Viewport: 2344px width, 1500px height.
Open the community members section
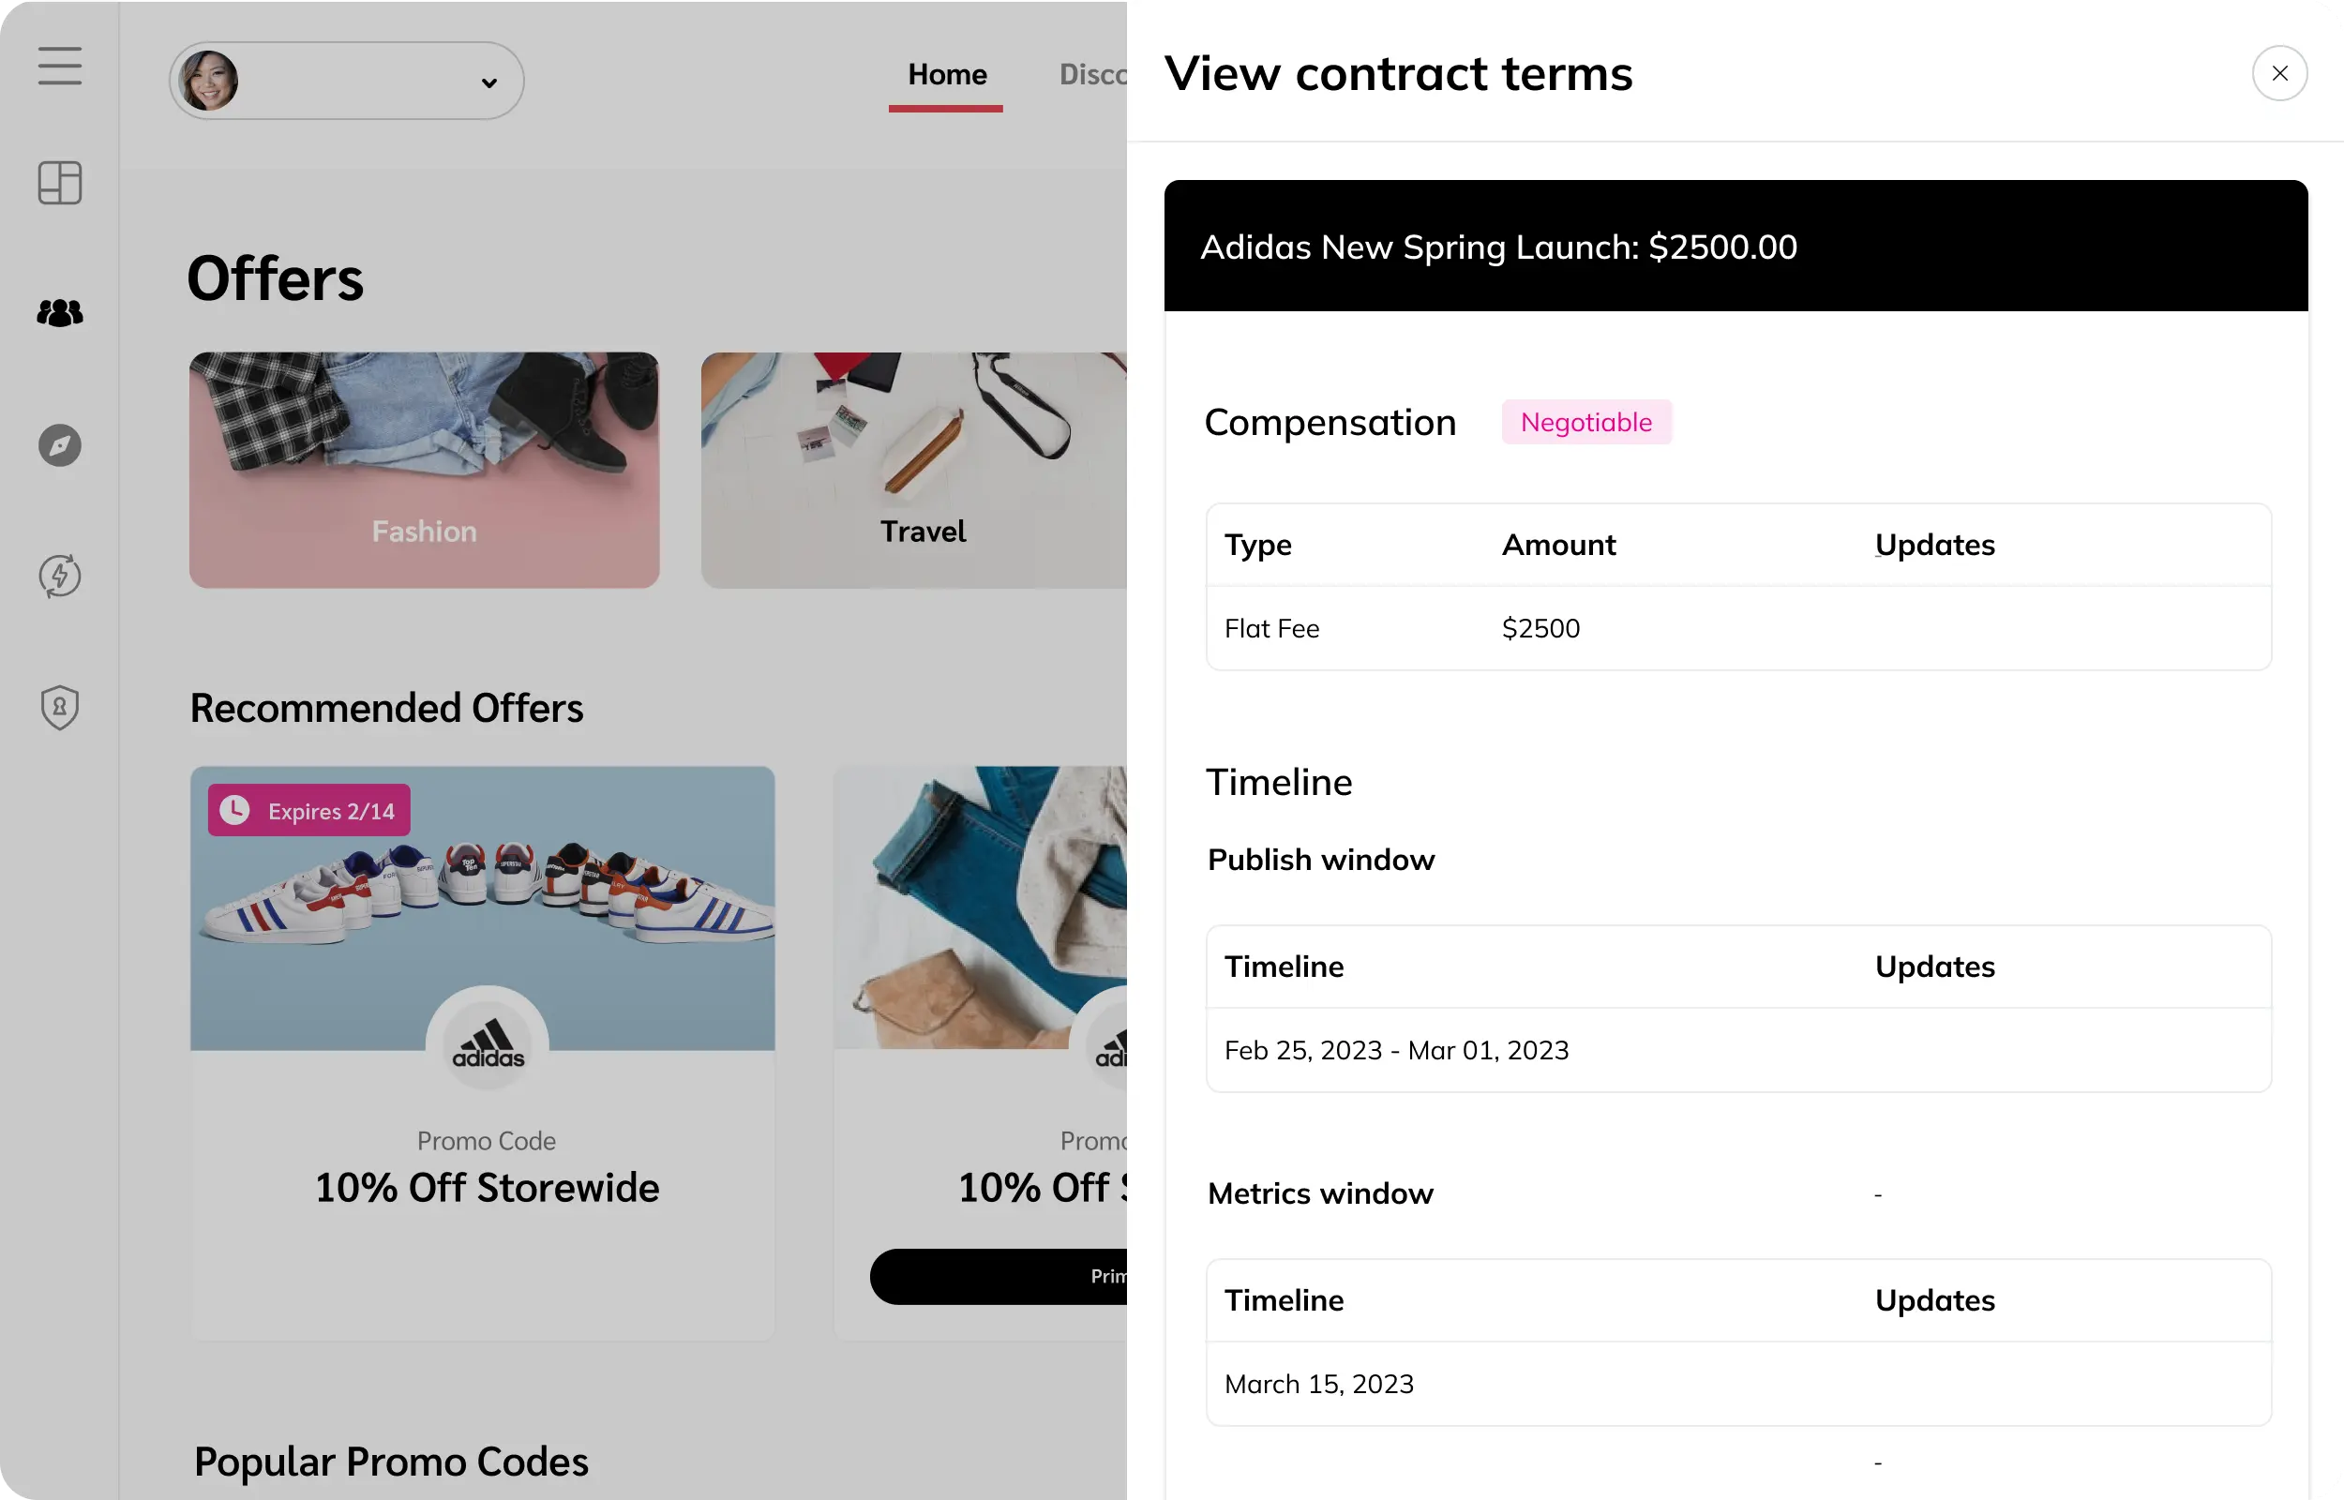coord(59,313)
